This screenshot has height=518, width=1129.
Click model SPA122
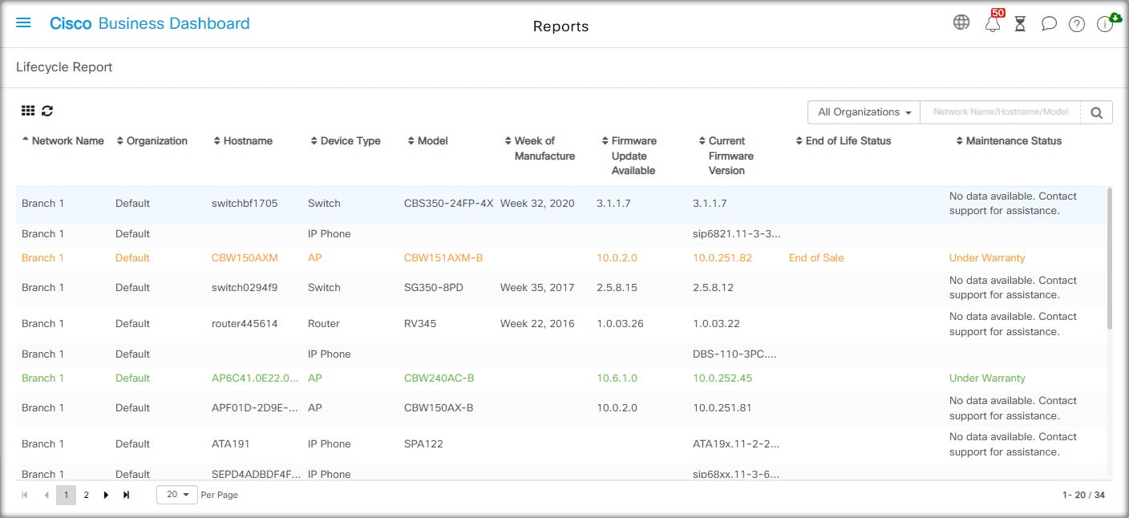[x=423, y=444]
